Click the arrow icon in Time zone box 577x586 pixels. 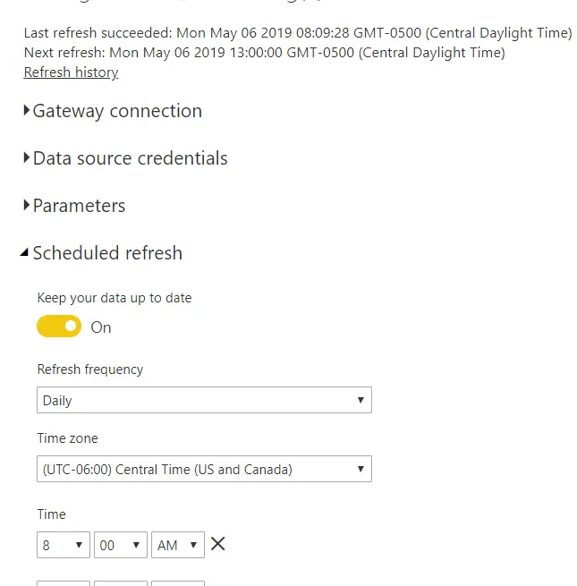click(x=361, y=469)
